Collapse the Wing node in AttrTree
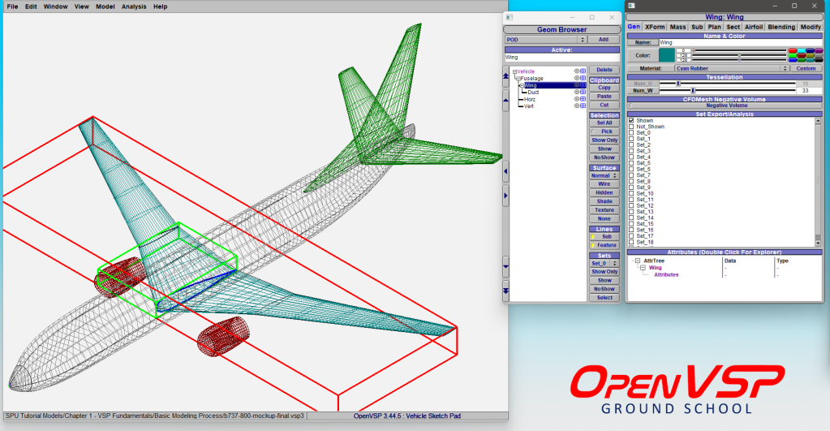 coord(641,268)
